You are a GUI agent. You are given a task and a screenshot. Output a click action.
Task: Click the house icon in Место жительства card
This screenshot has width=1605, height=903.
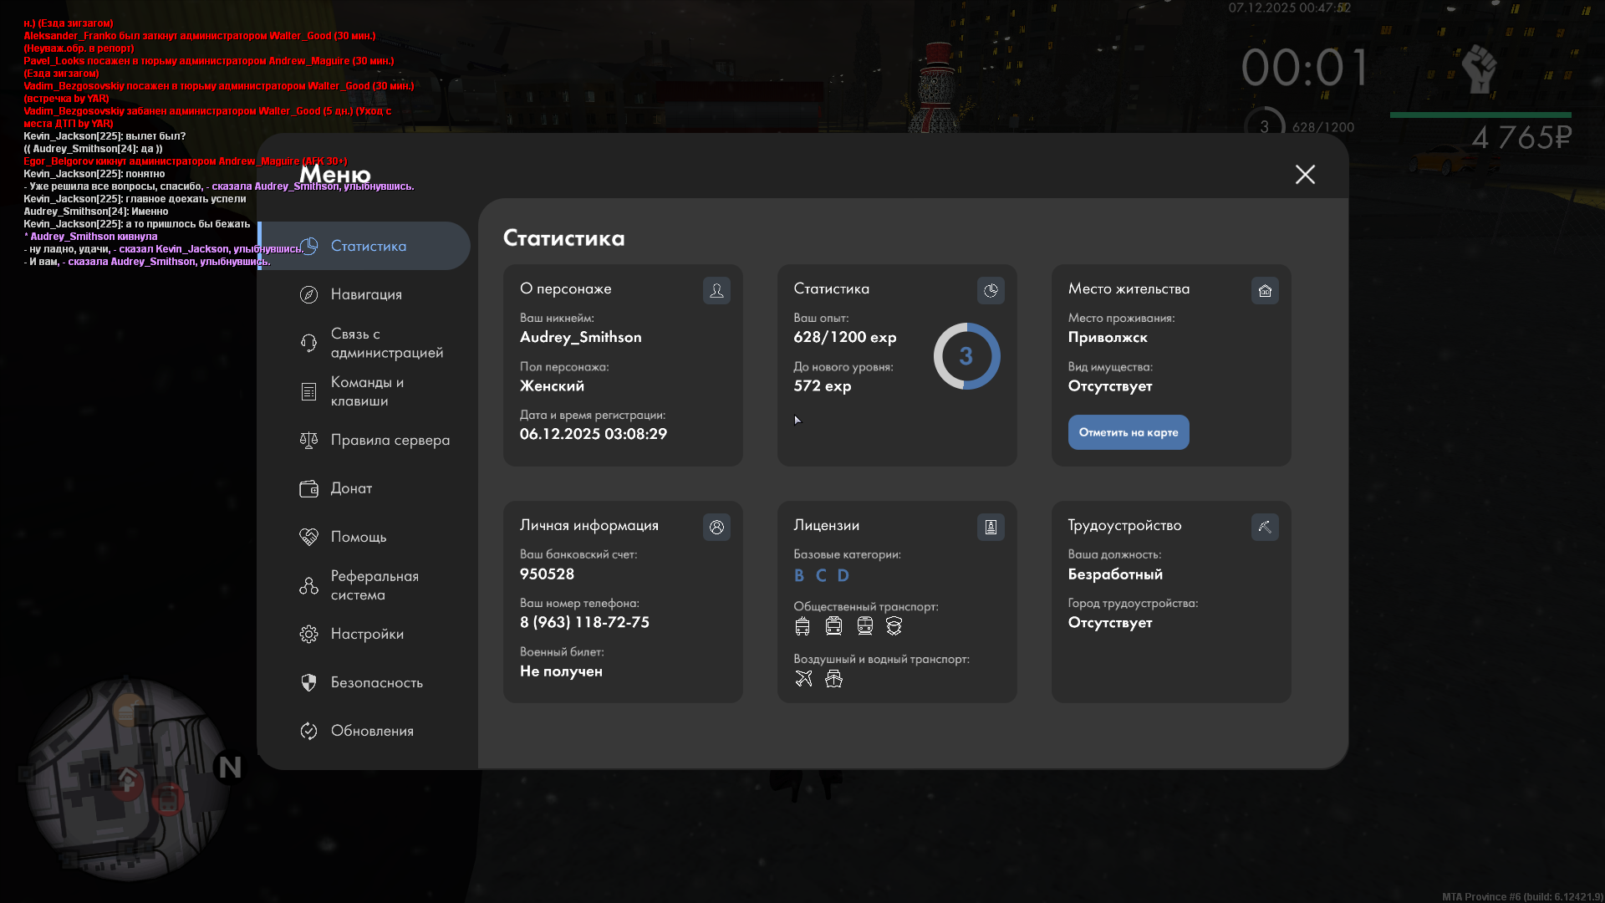point(1265,291)
